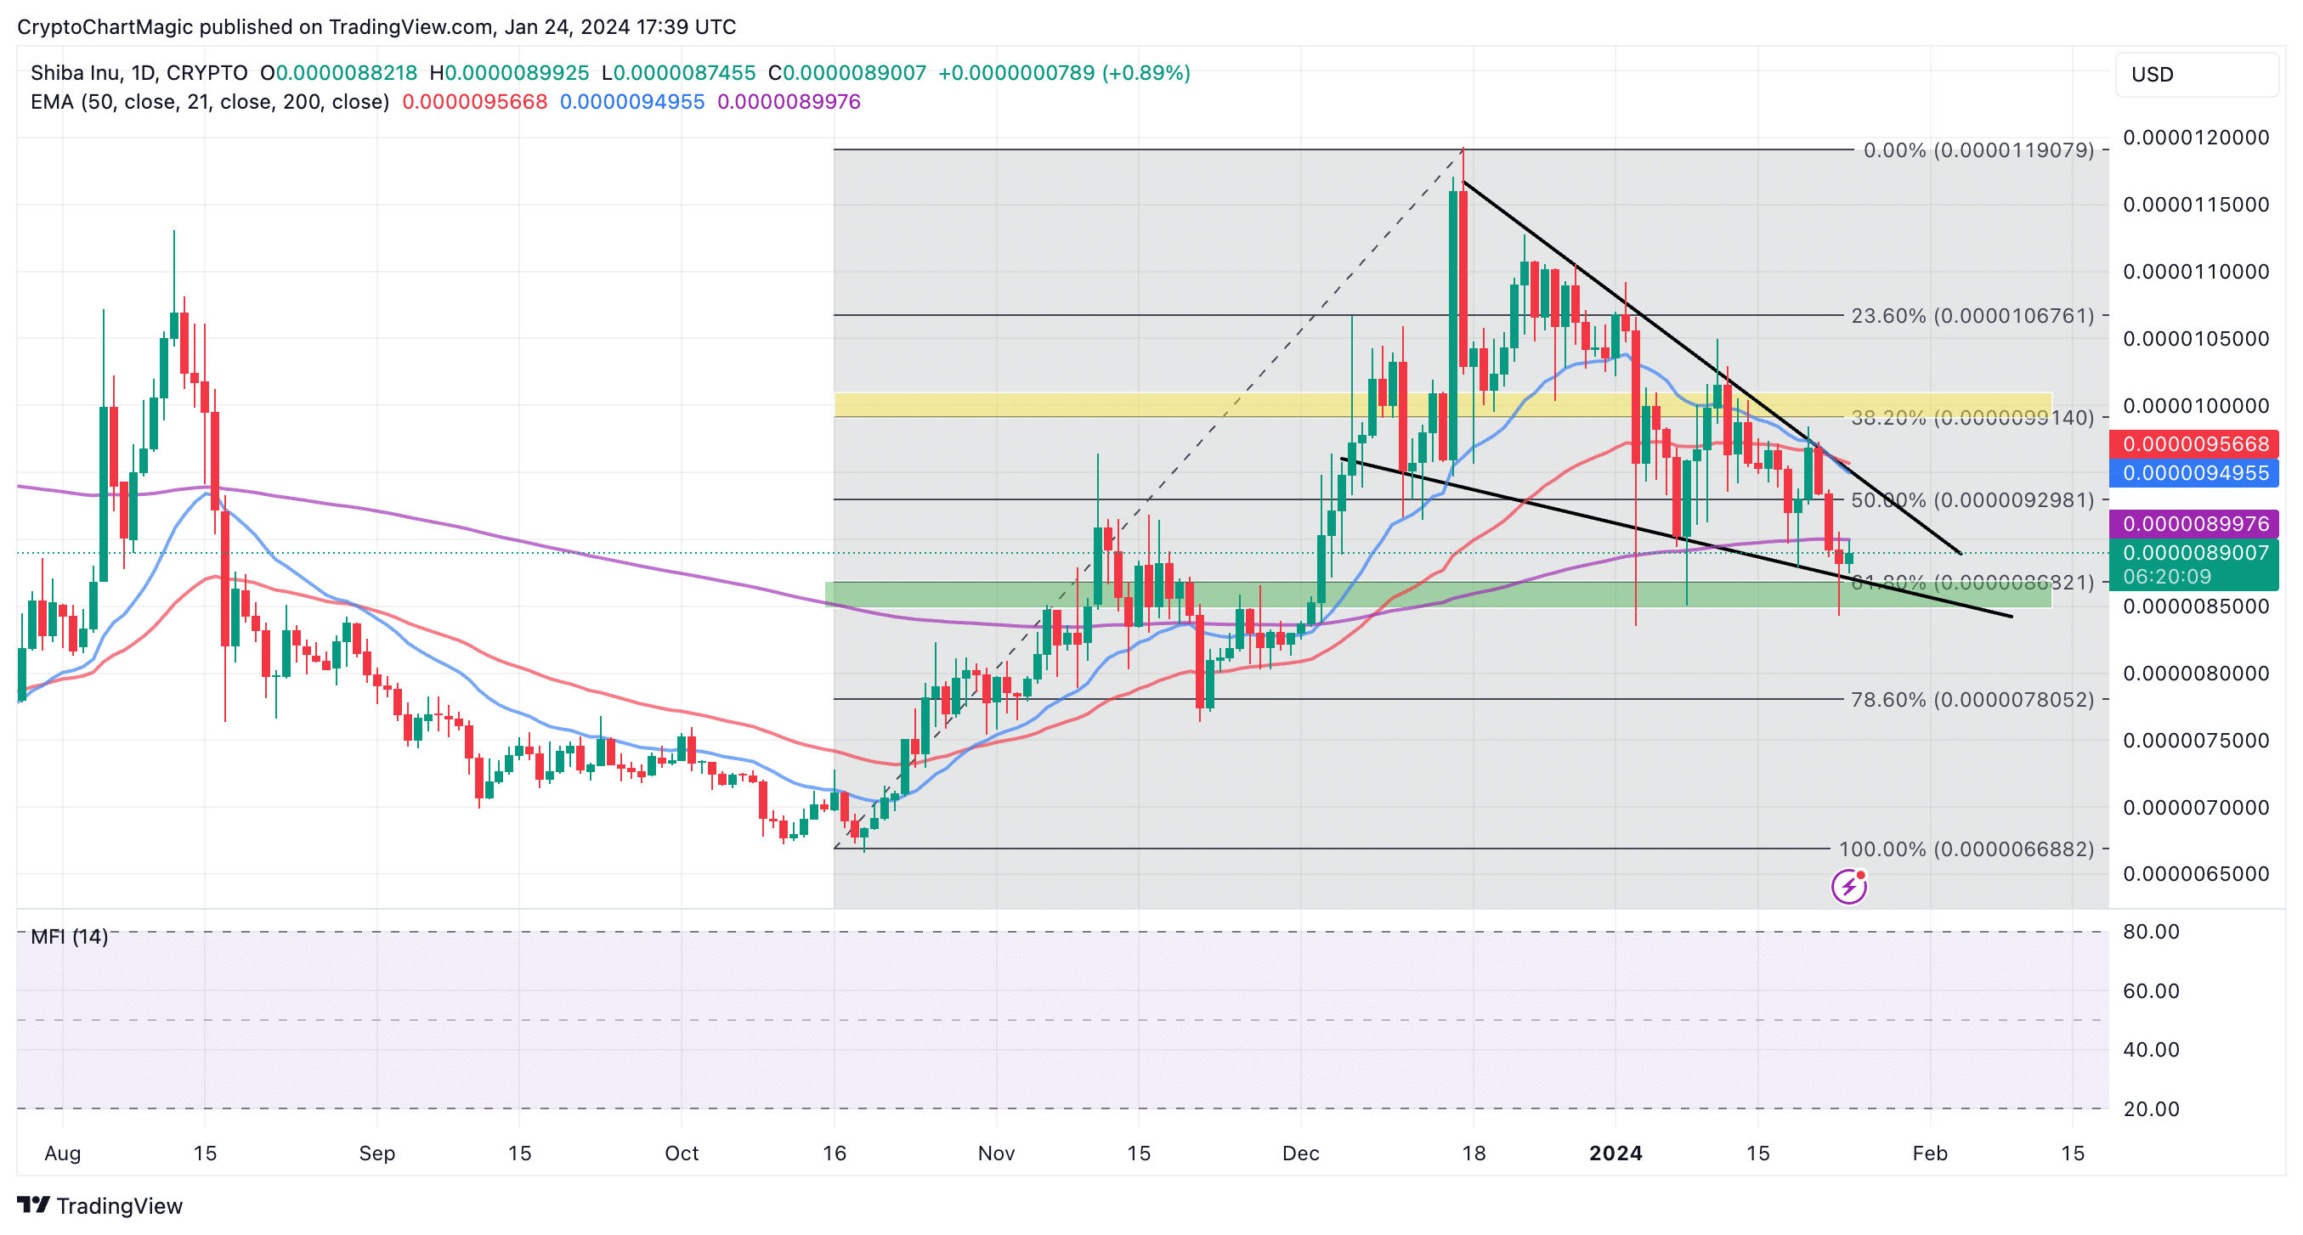Click the 0.0000065000 price axis label
Screen dimensions: 2303x1235
(x=2196, y=874)
